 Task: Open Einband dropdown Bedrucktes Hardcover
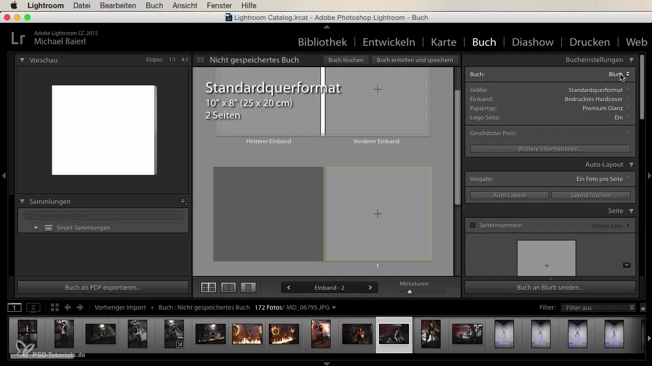[x=597, y=99]
